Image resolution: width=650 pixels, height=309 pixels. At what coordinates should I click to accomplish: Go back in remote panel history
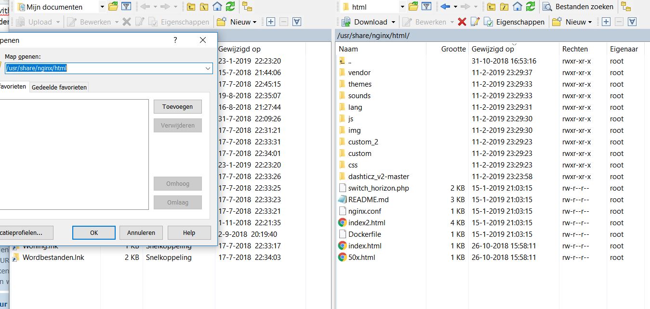(x=445, y=6)
